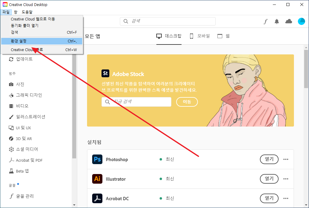The image size is (309, 208).
Task: Click the Adobe Stock St logo
Action: click(105, 74)
